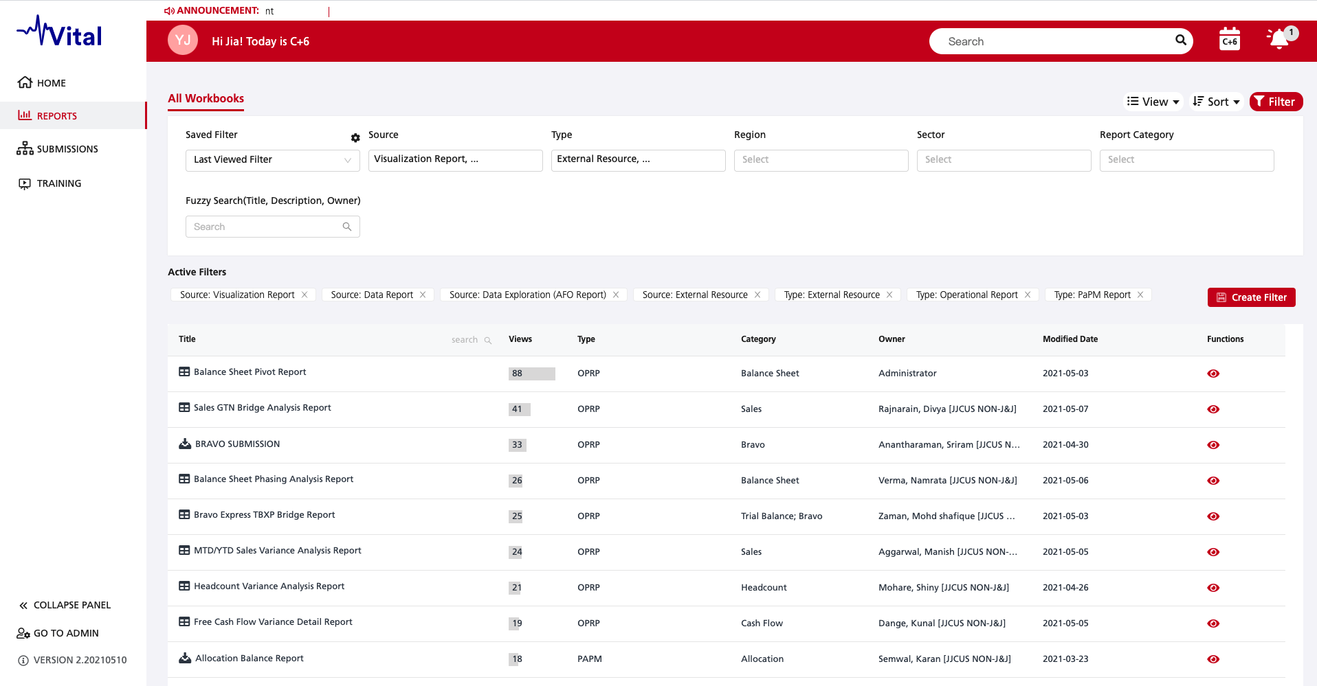Click the 33 views bar
1317x686 pixels.
[518, 445]
